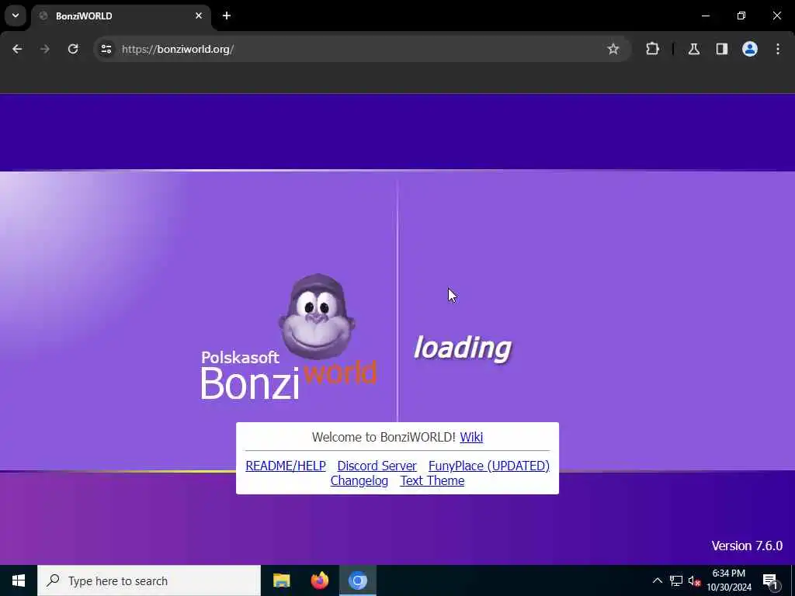
Task: Close the BonziWORLD tab
Action: click(199, 16)
